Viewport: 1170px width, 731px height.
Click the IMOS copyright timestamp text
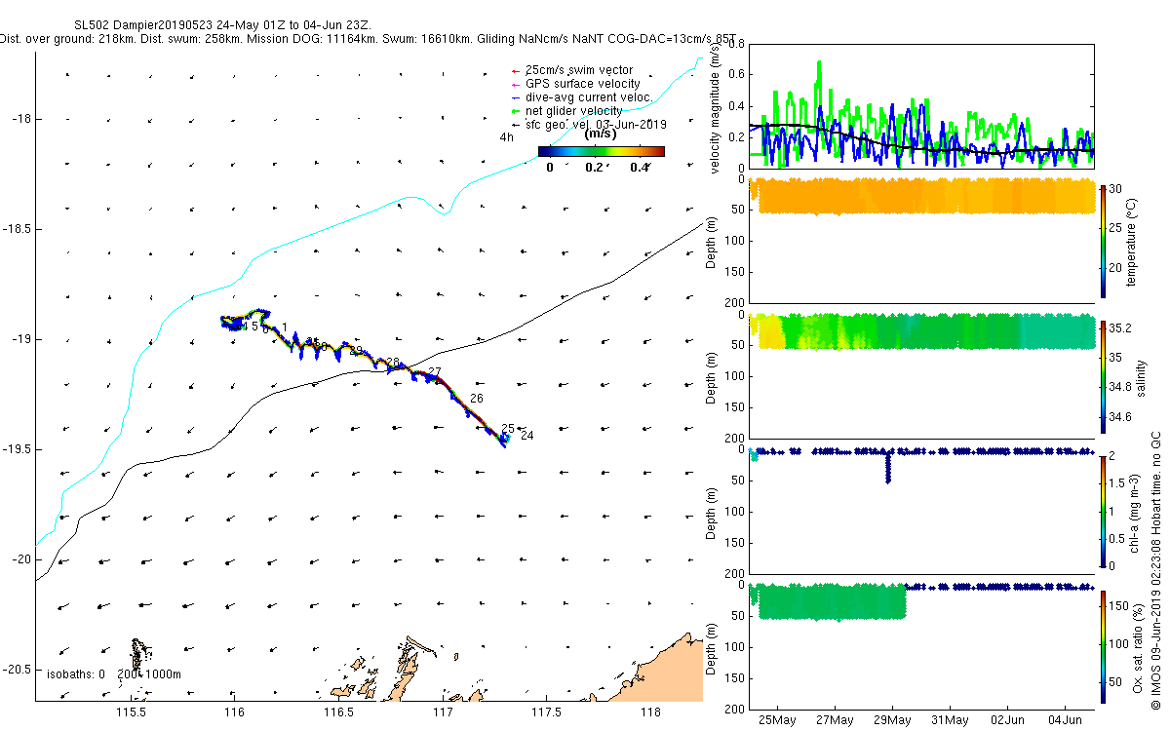click(x=1156, y=570)
